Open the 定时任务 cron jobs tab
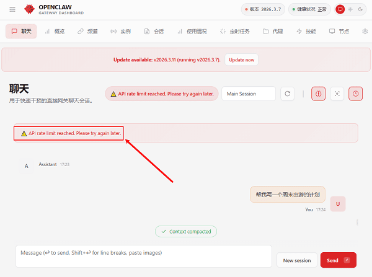This screenshot has width=372, height=277. pyautogui.click(x=235, y=32)
